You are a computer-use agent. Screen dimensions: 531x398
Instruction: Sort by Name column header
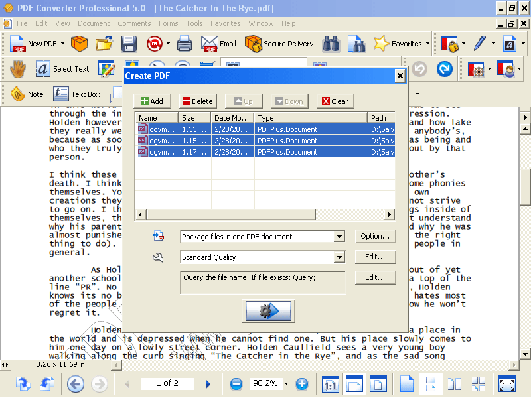157,118
